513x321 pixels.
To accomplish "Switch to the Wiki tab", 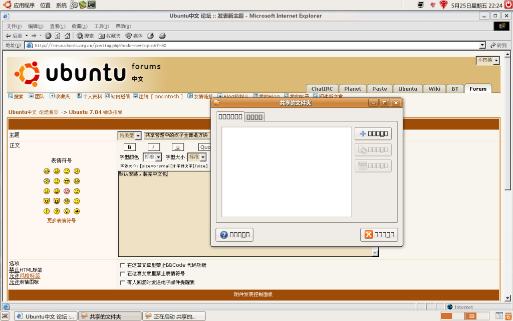I will click(434, 89).
